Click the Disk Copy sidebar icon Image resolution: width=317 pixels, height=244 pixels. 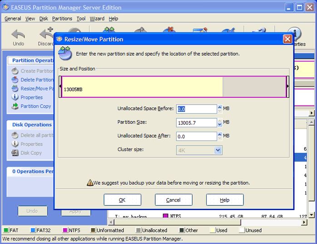pos(15,153)
